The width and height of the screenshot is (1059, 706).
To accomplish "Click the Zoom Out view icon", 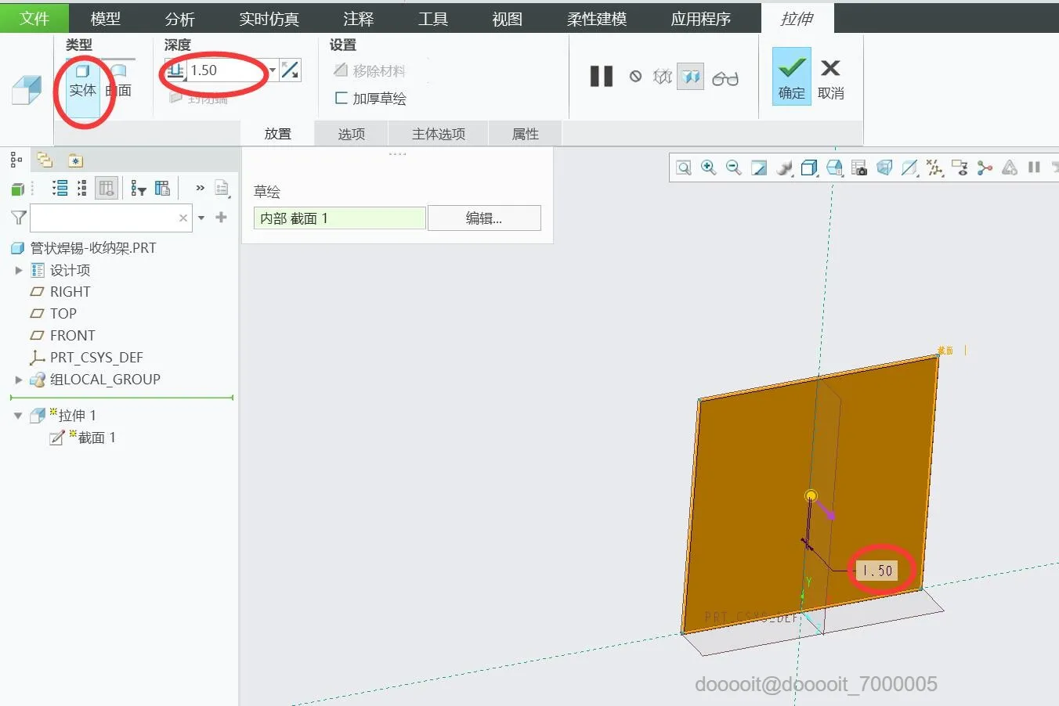I will pyautogui.click(x=734, y=167).
